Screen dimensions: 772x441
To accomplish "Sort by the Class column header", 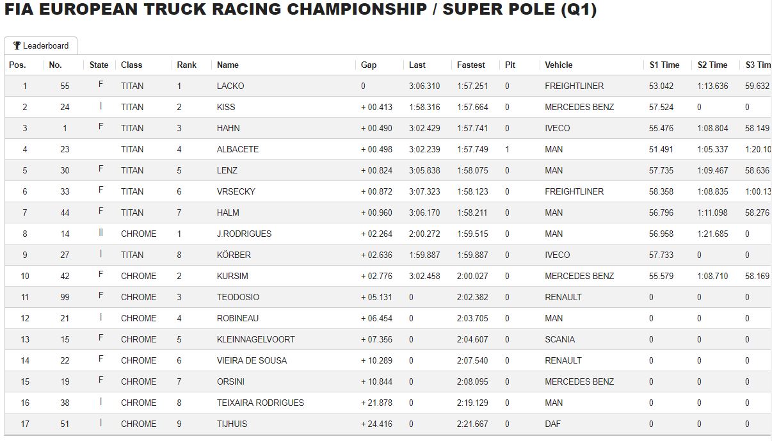I will click(132, 65).
